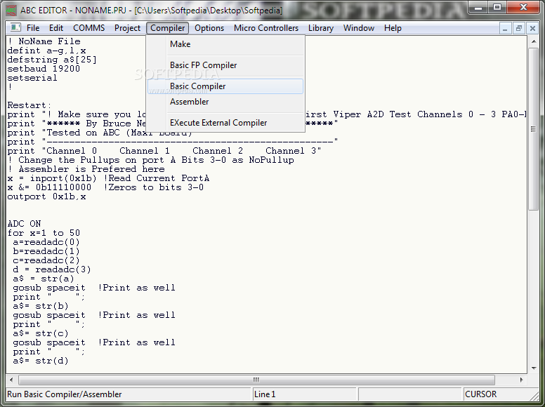
Task: Click the 'defint a-g,l,x' line
Action: point(46,51)
